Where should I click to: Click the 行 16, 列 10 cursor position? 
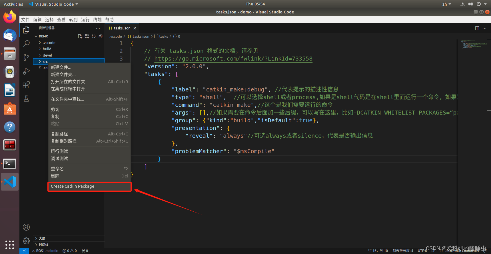378,251
